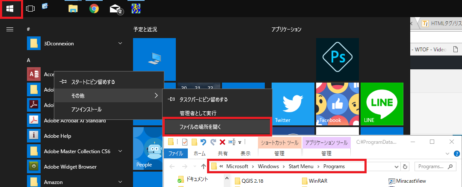The height and width of the screenshot is (187, 462).
Task: Open the Facebook tile
Action: (338, 104)
